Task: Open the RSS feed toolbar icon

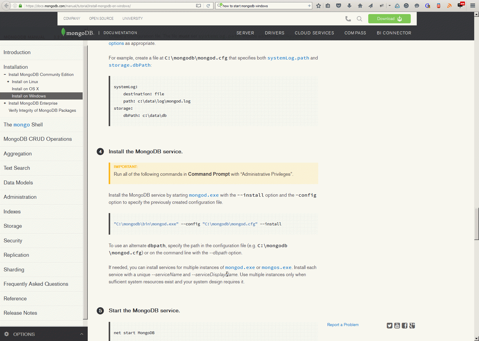Action: [449, 6]
